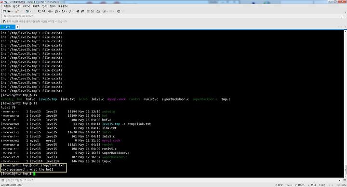Viewport: 347px width, 187px height.
Task: Click the New session toolbar icon
Action: point(4,11)
